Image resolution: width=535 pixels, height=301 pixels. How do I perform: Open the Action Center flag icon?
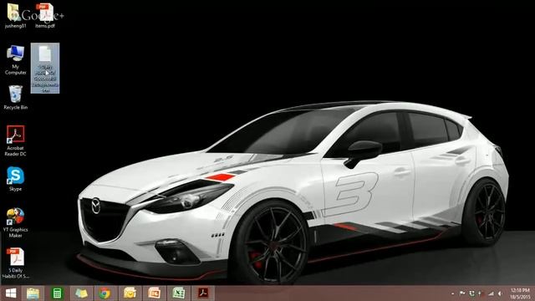click(x=462, y=293)
